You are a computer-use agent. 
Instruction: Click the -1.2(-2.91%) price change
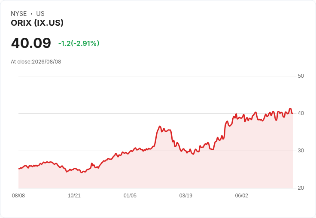(x=79, y=43)
